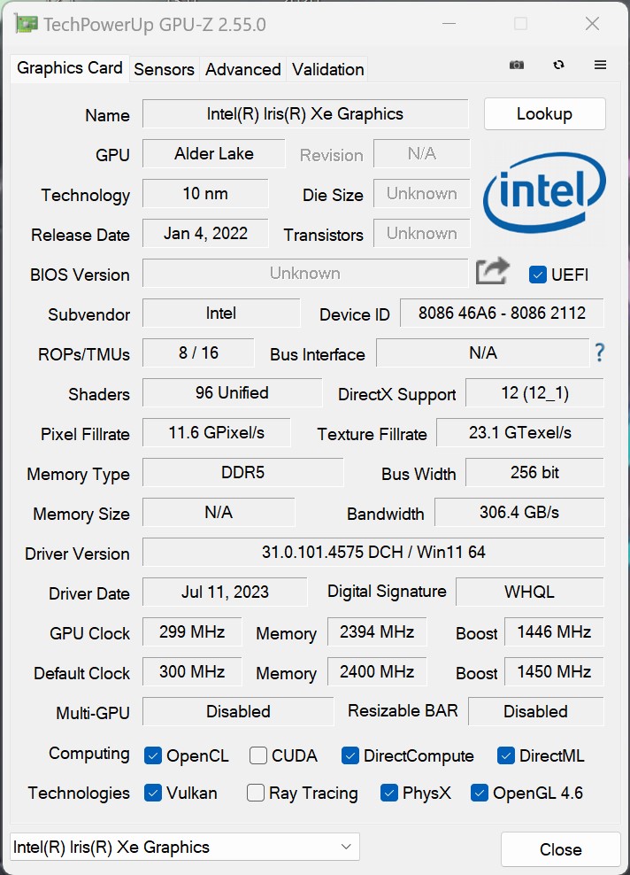This screenshot has height=875, width=630.
Task: Click the BIOS share/export arrow icon
Action: click(x=493, y=272)
